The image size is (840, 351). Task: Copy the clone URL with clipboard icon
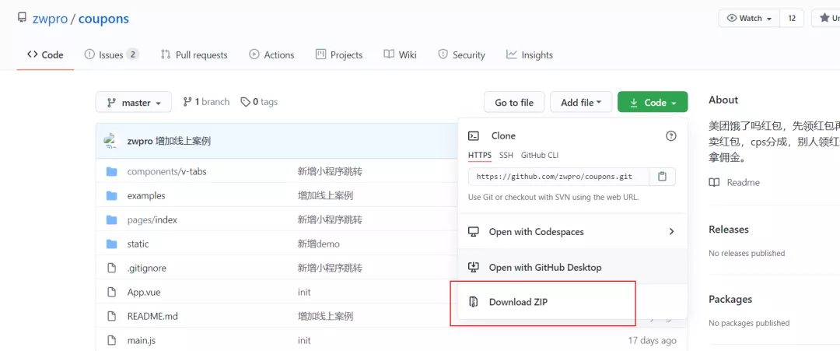pos(662,177)
